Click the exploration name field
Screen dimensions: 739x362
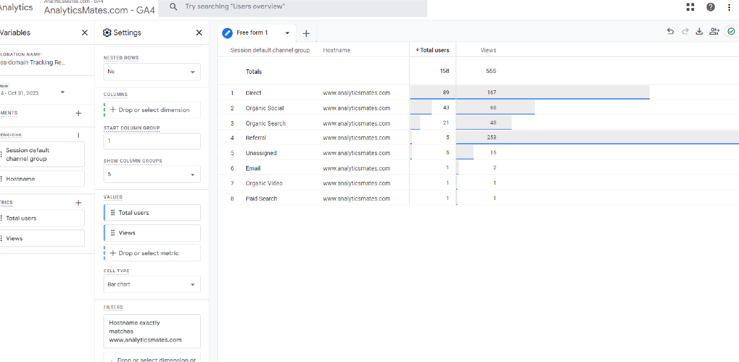tap(33, 63)
